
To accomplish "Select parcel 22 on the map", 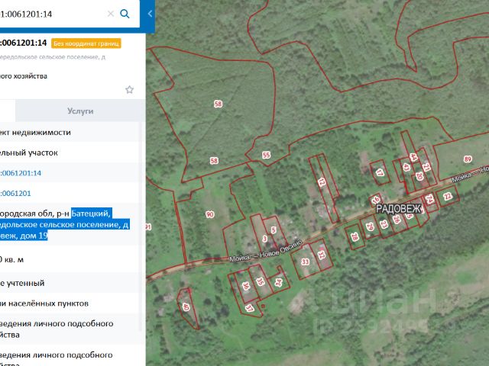I will click(448, 197).
